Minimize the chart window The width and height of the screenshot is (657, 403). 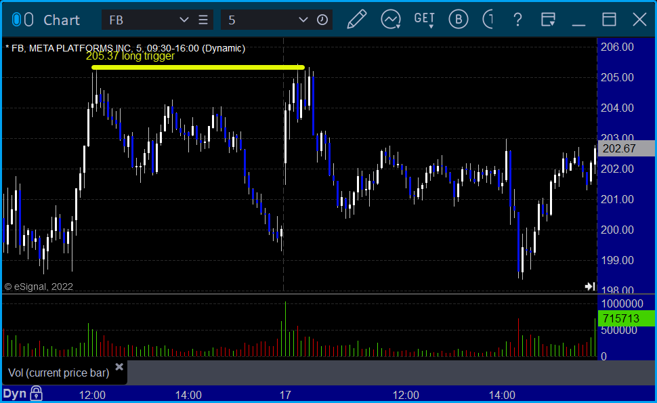click(x=578, y=24)
